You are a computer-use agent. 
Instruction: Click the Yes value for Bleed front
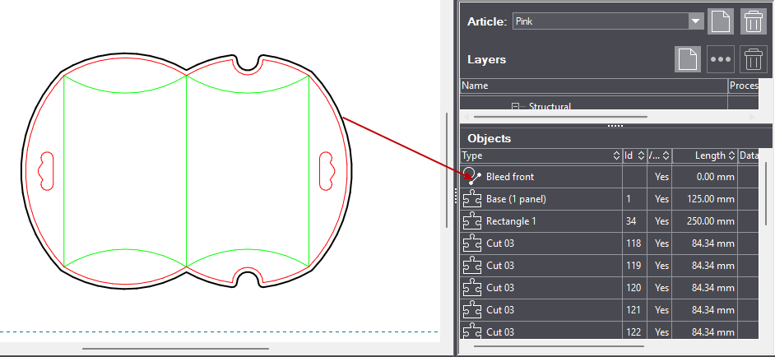pos(661,177)
